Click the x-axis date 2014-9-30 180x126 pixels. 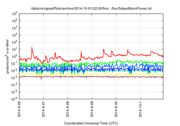116,109
